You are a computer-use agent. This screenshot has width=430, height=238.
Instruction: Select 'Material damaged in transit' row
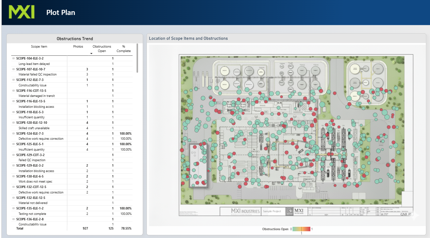(72, 96)
